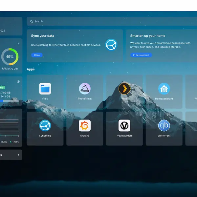
Task: Open the storage widget settings gear
Action: (18, 82)
